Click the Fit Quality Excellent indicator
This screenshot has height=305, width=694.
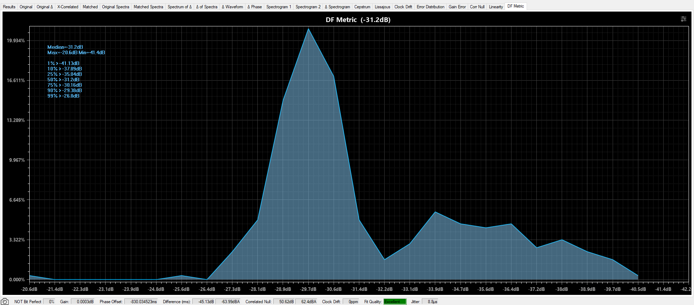(395, 302)
